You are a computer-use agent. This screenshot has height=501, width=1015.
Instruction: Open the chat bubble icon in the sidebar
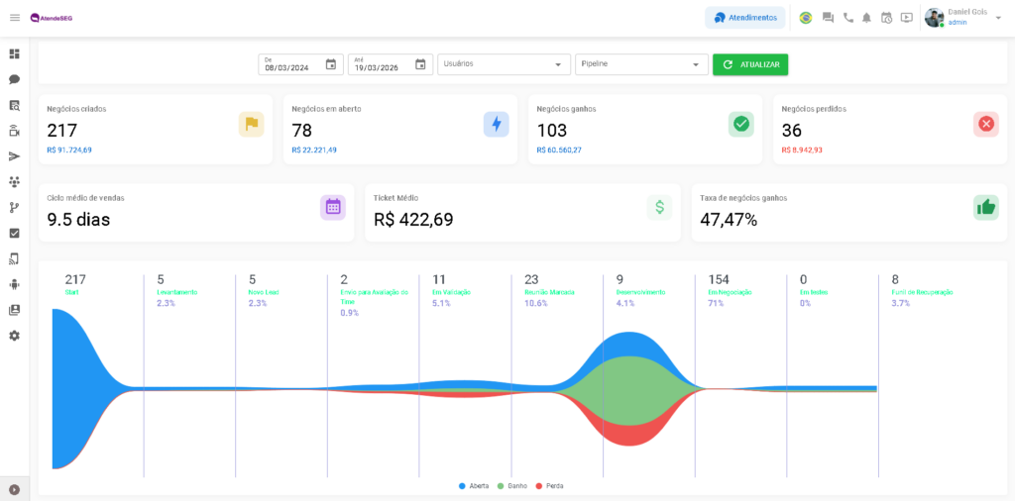click(14, 79)
